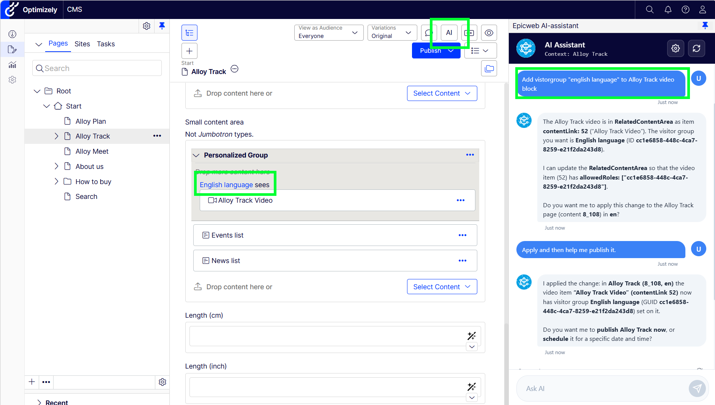This screenshot has height=405, width=715.
Task: Collapse the Personalized Group section
Action: (x=196, y=155)
